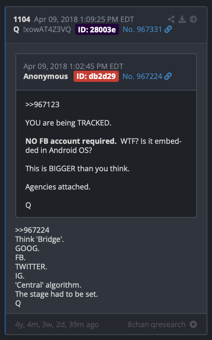Follow the >>967123 reply reference
Screen dimensions: 212x340
[x=42, y=104]
